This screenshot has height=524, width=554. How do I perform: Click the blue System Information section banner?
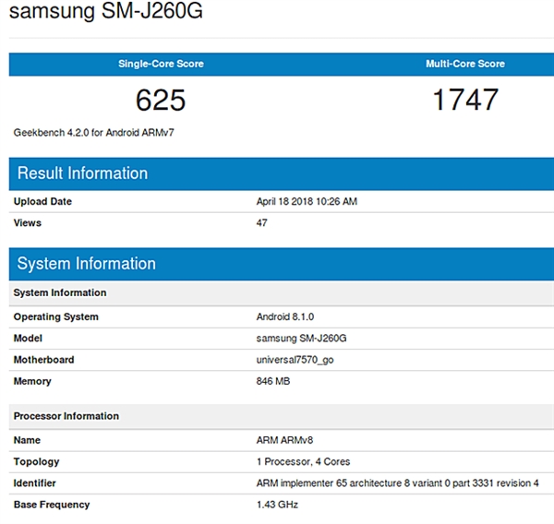click(86, 264)
